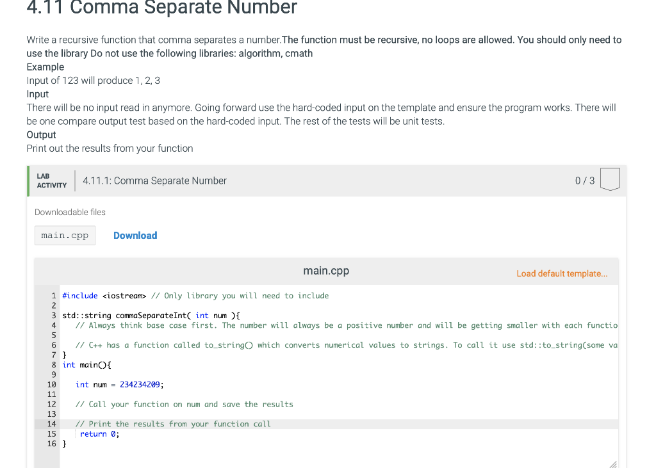Image resolution: width=656 pixels, height=468 pixels.
Task: Select the Downloadable files section label
Action: click(70, 212)
